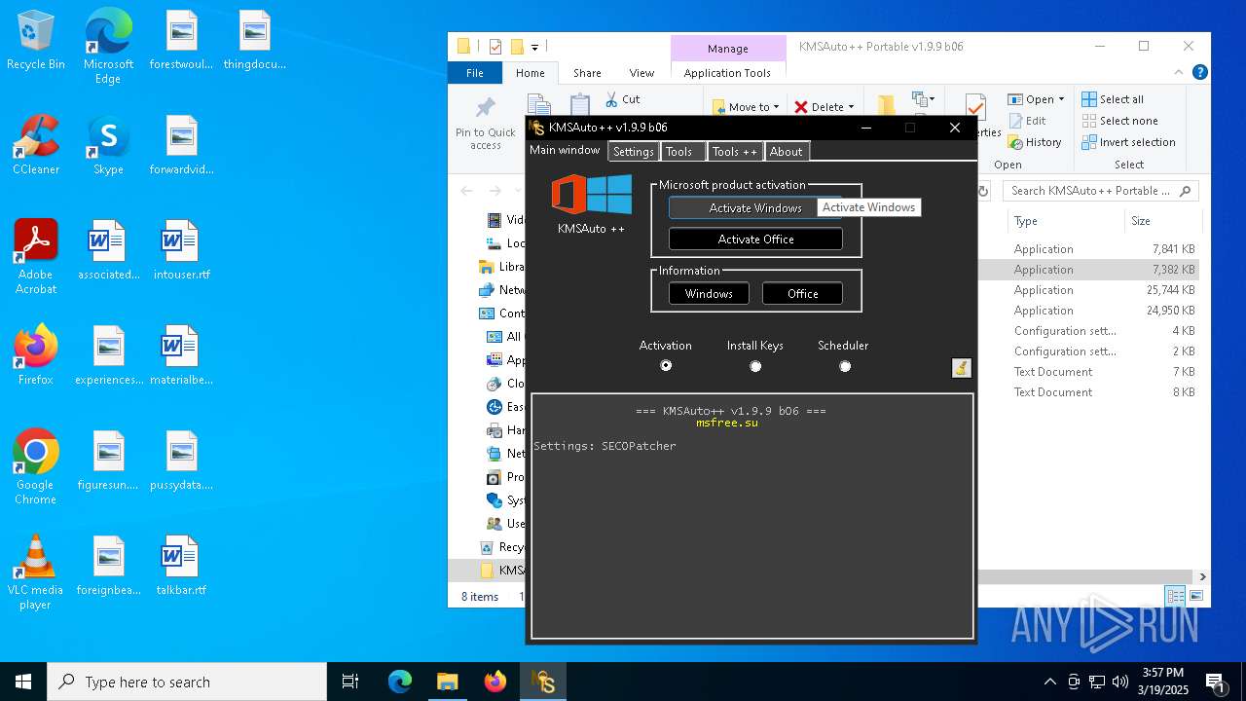Screen dimensions: 1246x701
Task: Open Explorer ribbon help icon
Action: pyautogui.click(x=1200, y=72)
